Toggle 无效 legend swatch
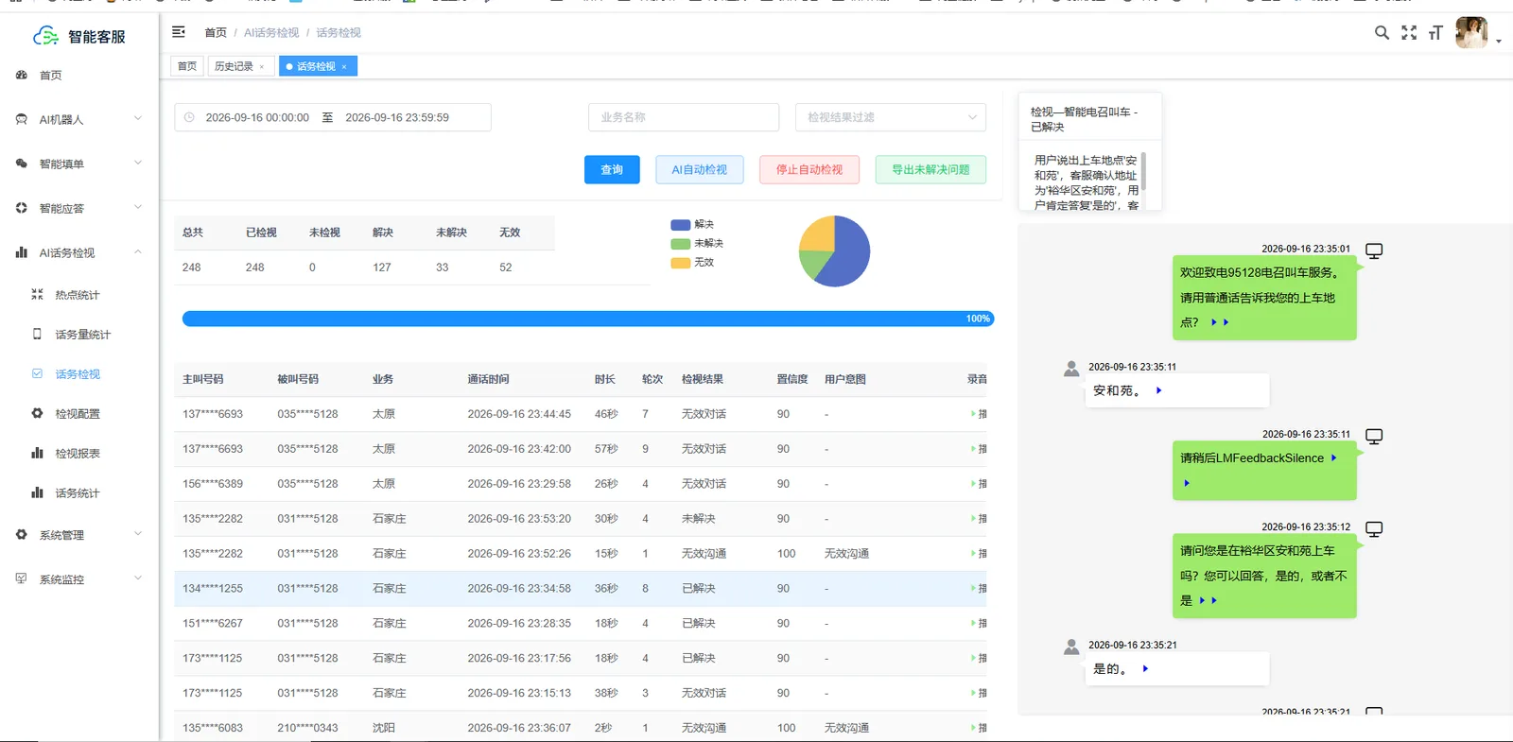The image size is (1513, 742). [681, 263]
